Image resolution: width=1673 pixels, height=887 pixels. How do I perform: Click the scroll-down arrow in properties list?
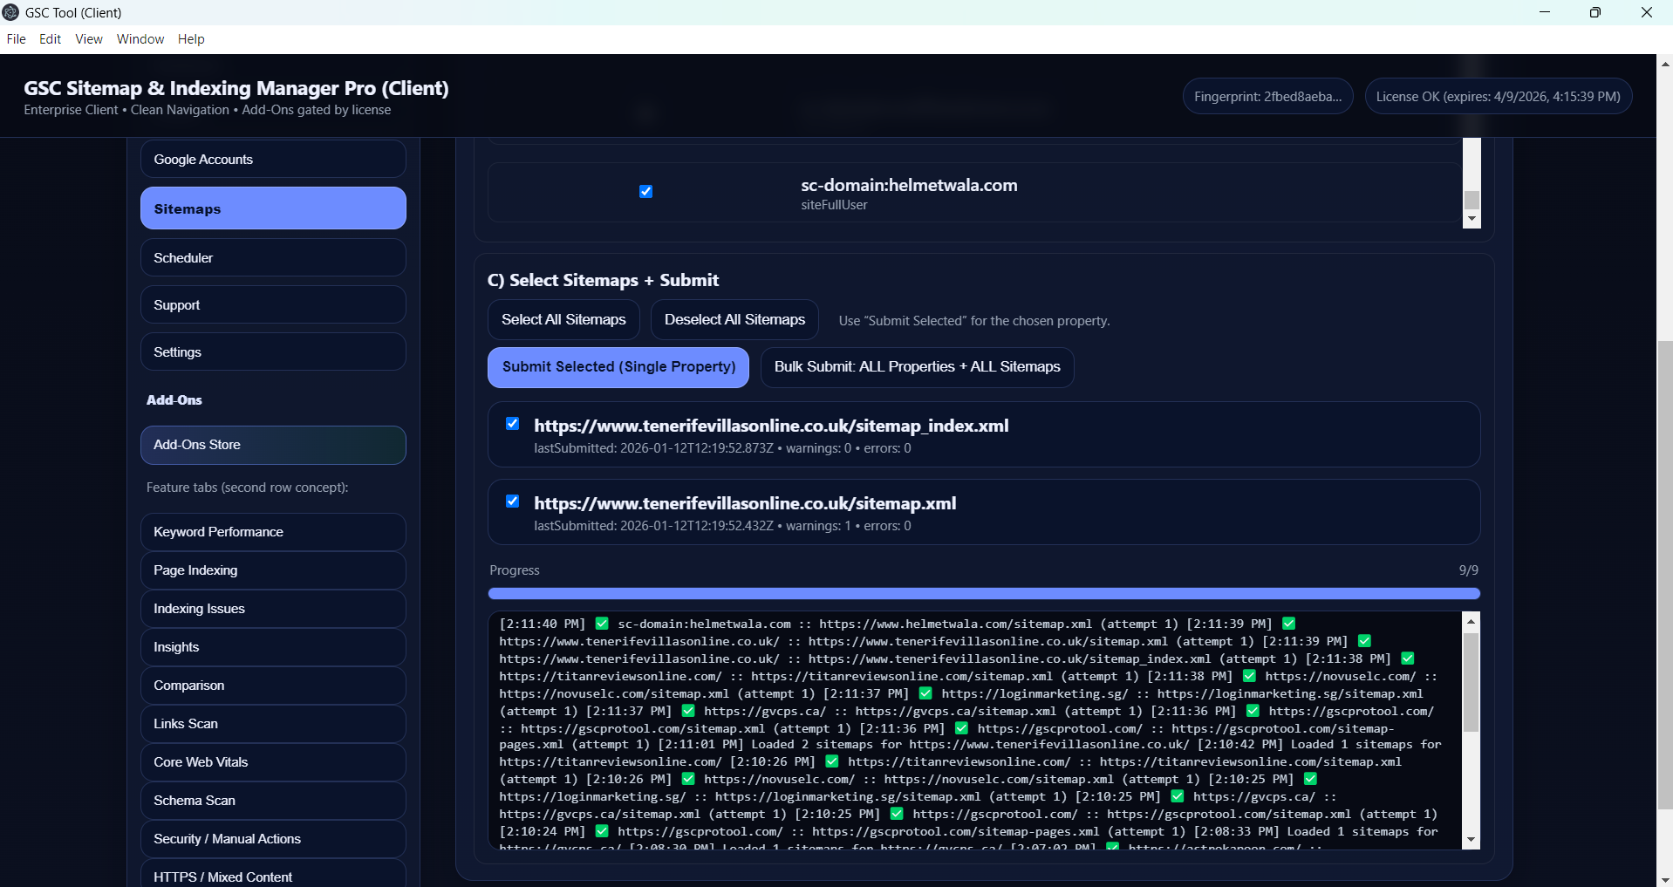pyautogui.click(x=1472, y=219)
